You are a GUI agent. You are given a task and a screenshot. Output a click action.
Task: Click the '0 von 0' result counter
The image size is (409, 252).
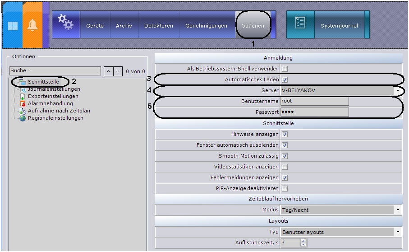(135, 71)
